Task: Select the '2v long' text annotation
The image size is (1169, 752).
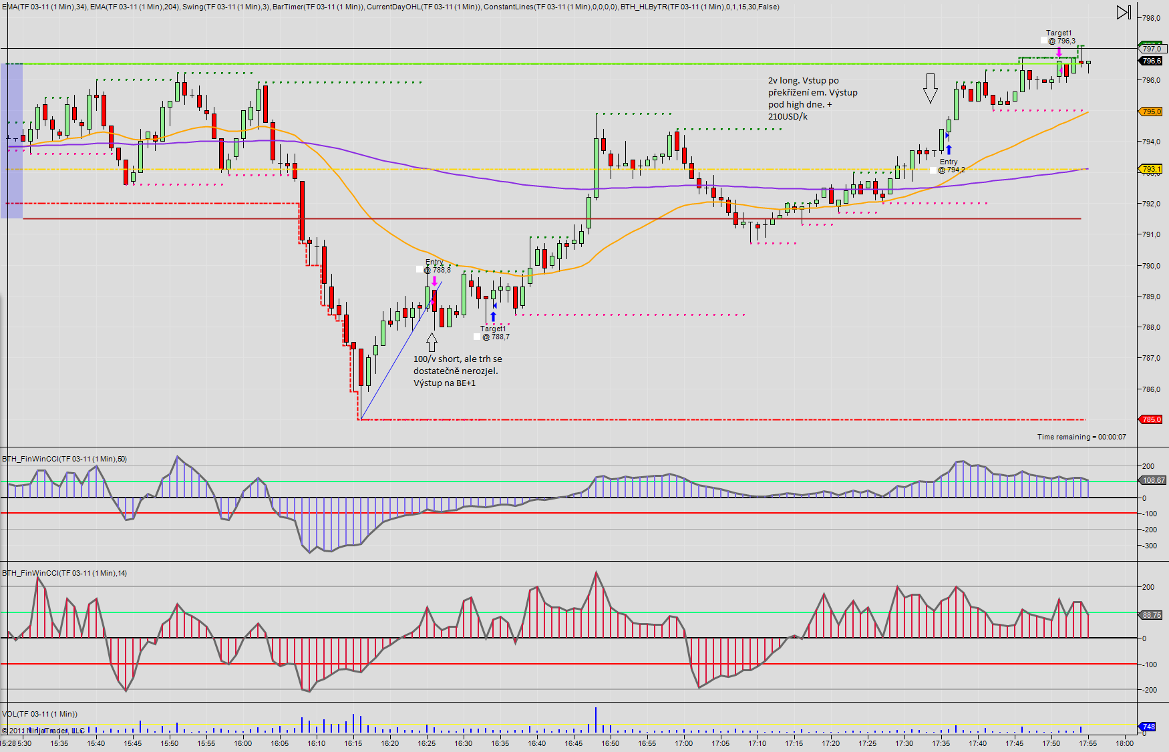Action: pyautogui.click(x=812, y=98)
